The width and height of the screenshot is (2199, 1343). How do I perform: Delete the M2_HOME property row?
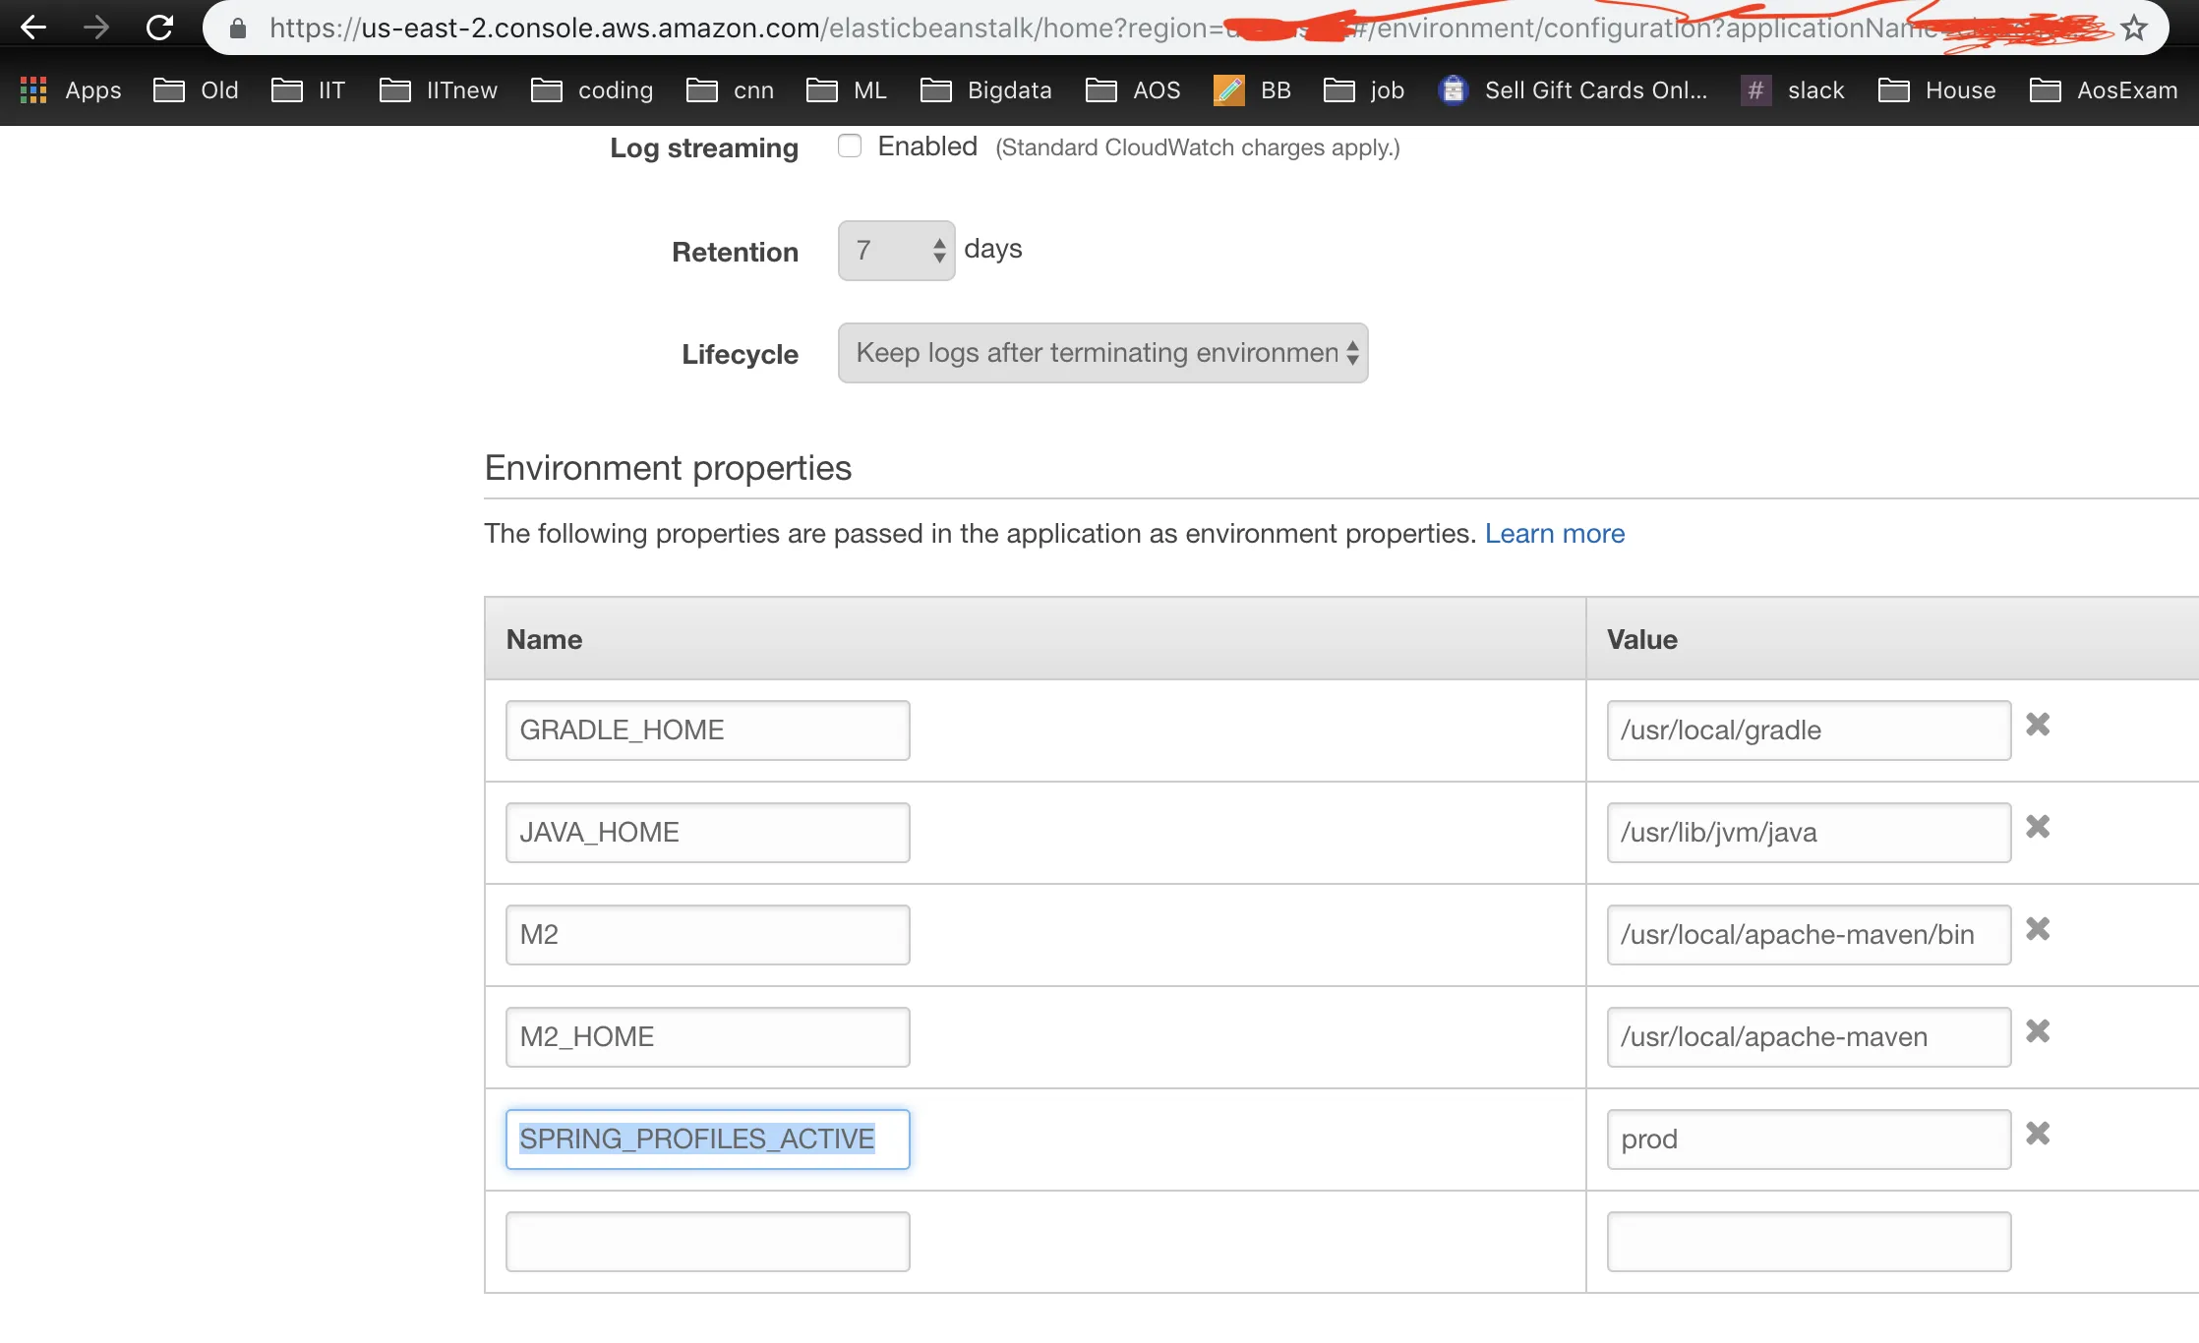click(x=2038, y=1031)
